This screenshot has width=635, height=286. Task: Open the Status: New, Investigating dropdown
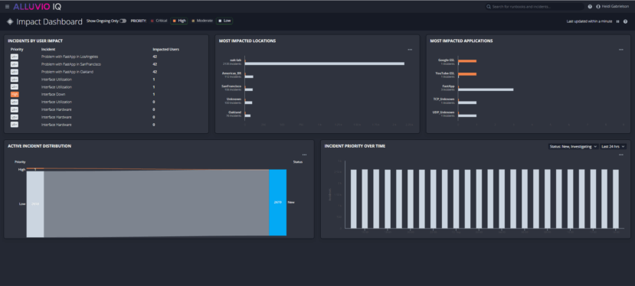[x=573, y=146]
